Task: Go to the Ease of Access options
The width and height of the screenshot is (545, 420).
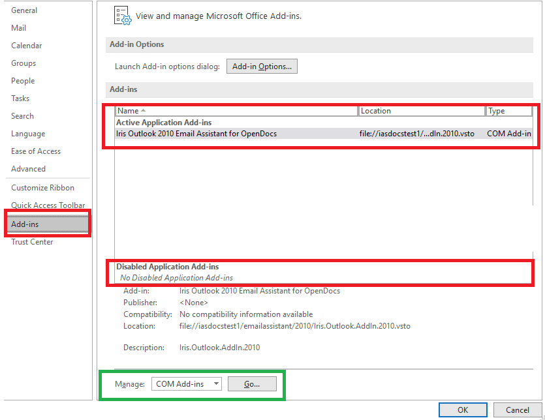Action: pyautogui.click(x=35, y=151)
